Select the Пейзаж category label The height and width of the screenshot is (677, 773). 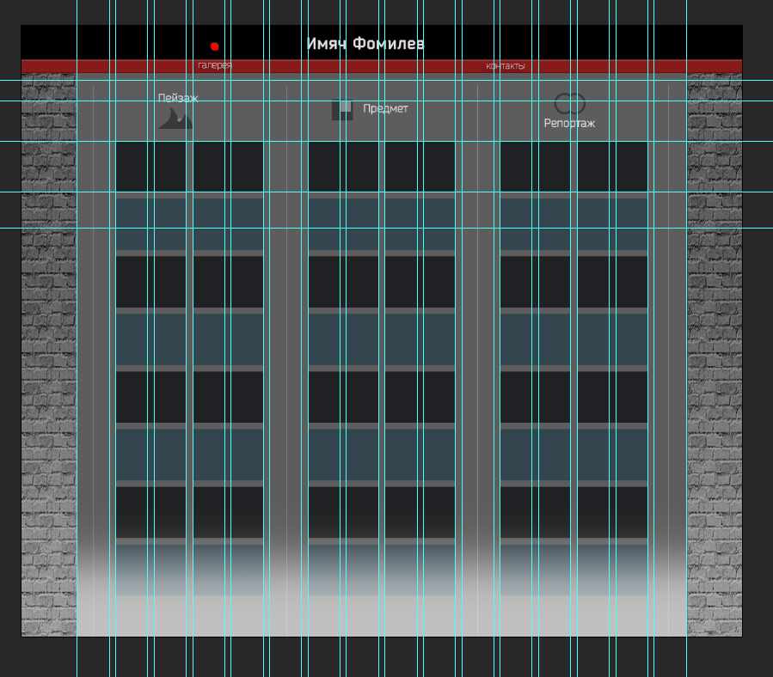click(x=178, y=98)
